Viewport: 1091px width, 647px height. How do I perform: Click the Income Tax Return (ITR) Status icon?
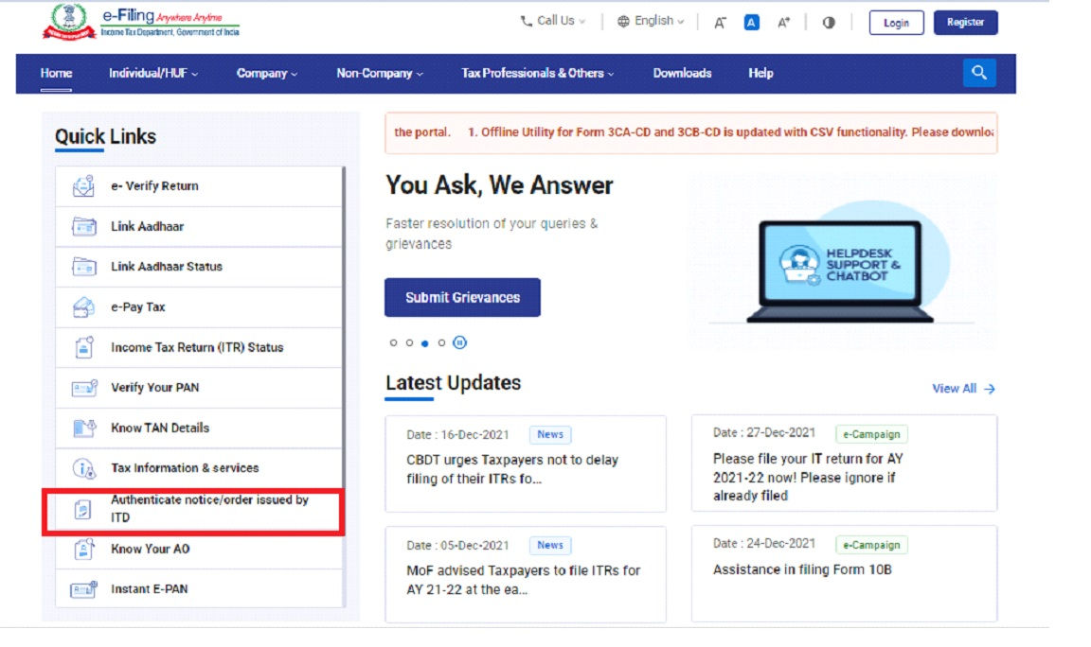82,347
